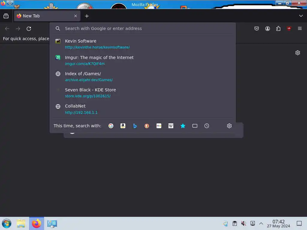Image resolution: width=307 pixels, height=230 pixels.
Task: Search in open Tabs icon
Action: [195, 126]
